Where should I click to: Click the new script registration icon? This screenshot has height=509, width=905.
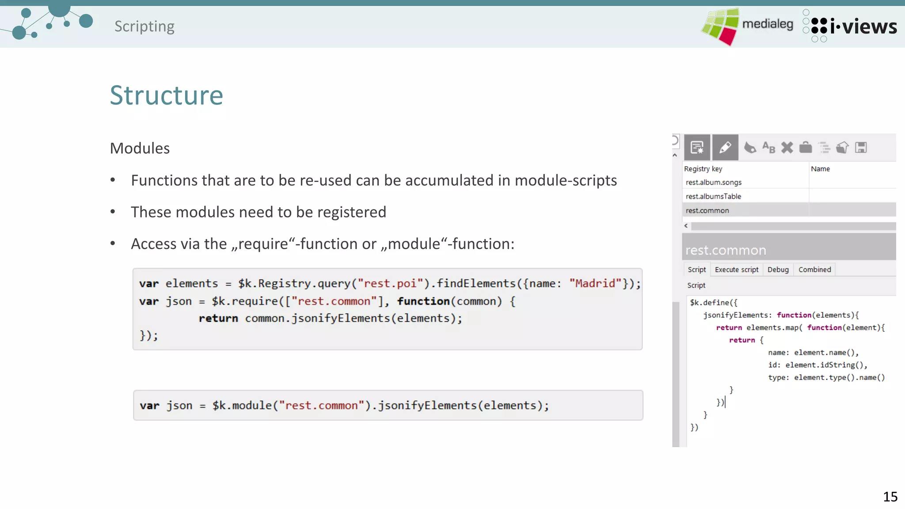(x=697, y=147)
